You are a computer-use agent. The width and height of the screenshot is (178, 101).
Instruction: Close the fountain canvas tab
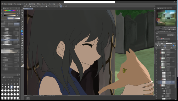tap(32, 9)
